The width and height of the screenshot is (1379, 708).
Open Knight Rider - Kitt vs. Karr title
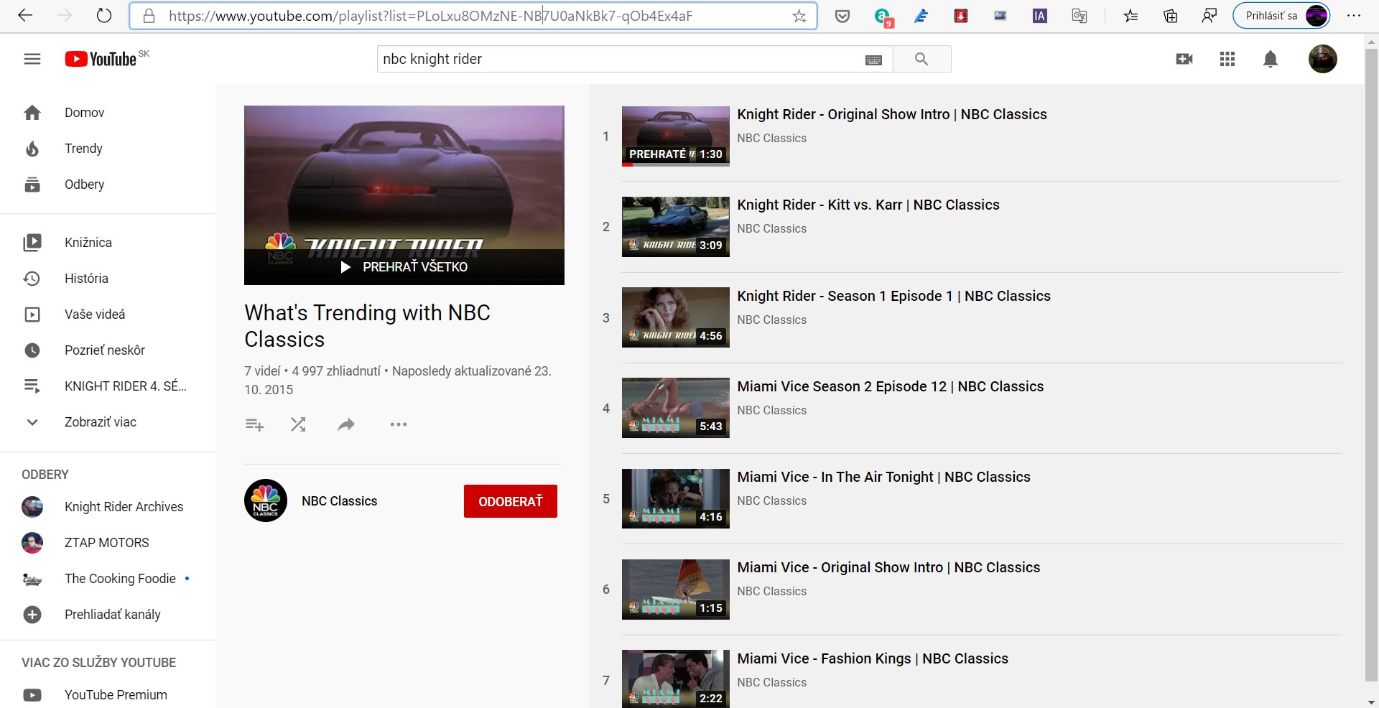868,205
